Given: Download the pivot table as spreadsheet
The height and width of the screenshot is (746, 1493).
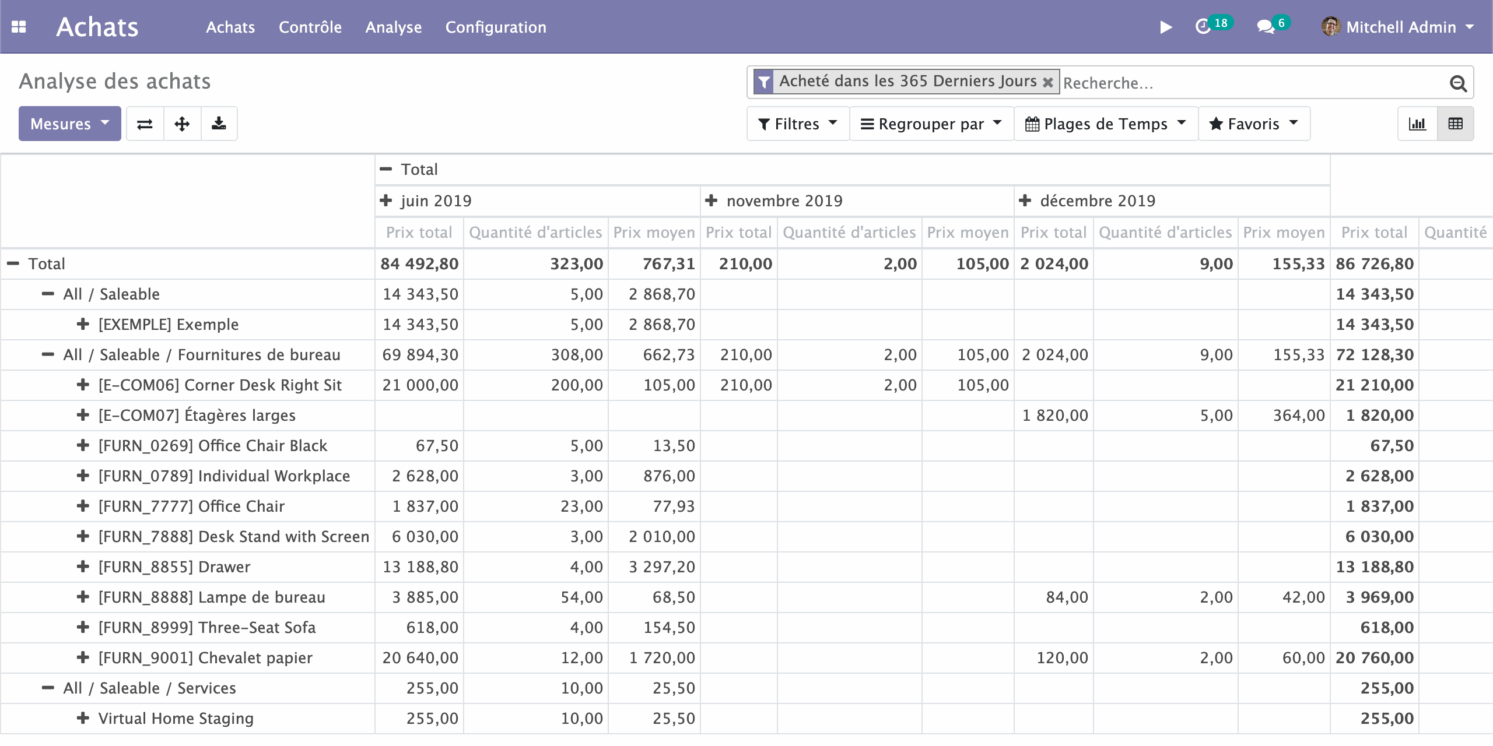Looking at the screenshot, I should coord(219,124).
